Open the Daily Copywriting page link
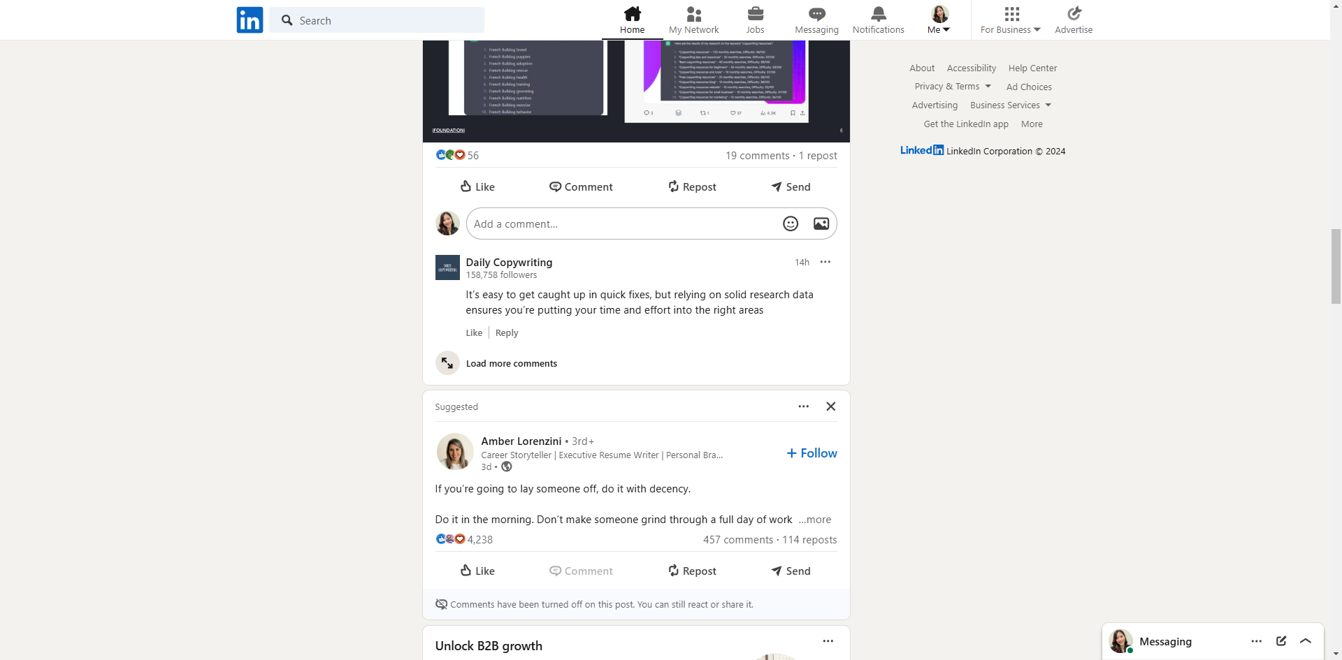 coord(509,262)
